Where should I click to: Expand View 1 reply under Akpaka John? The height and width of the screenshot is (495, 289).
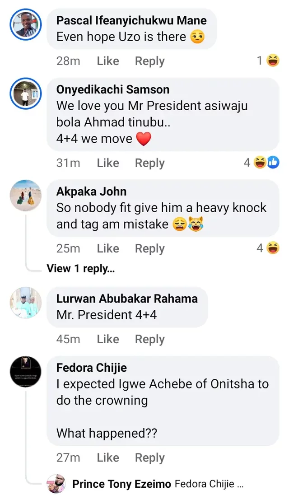(x=80, y=269)
